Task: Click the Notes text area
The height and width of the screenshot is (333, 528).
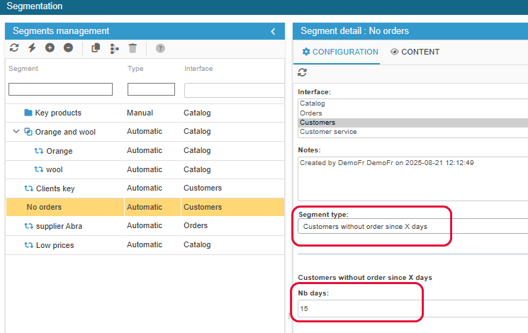Action: point(413,179)
